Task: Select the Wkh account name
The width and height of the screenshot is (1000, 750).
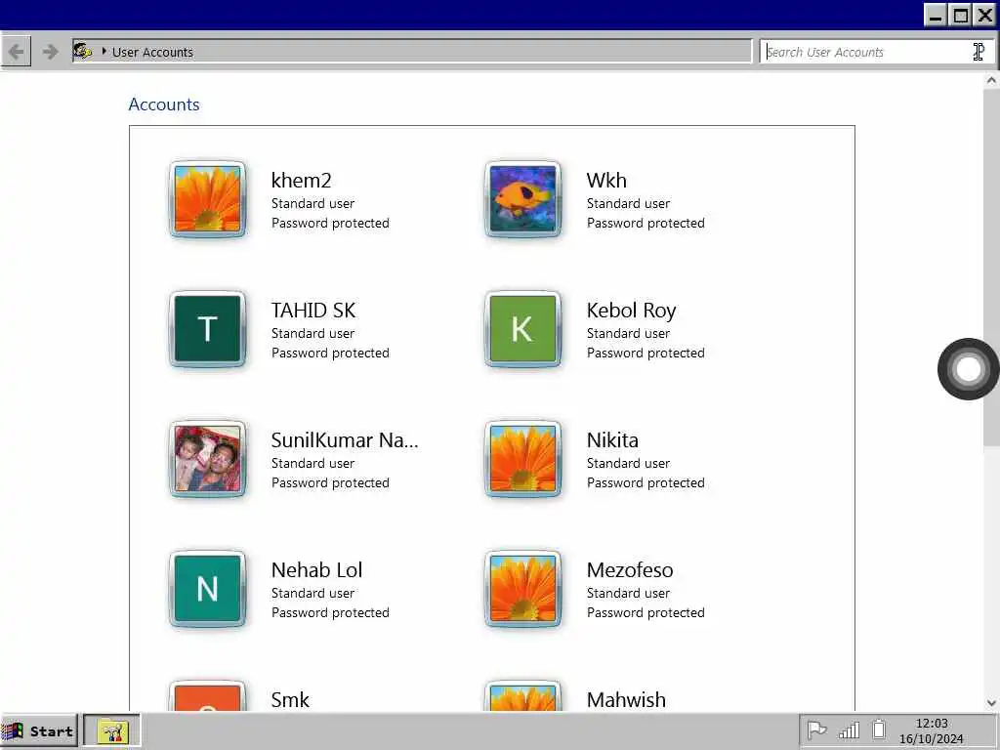Action: click(606, 181)
